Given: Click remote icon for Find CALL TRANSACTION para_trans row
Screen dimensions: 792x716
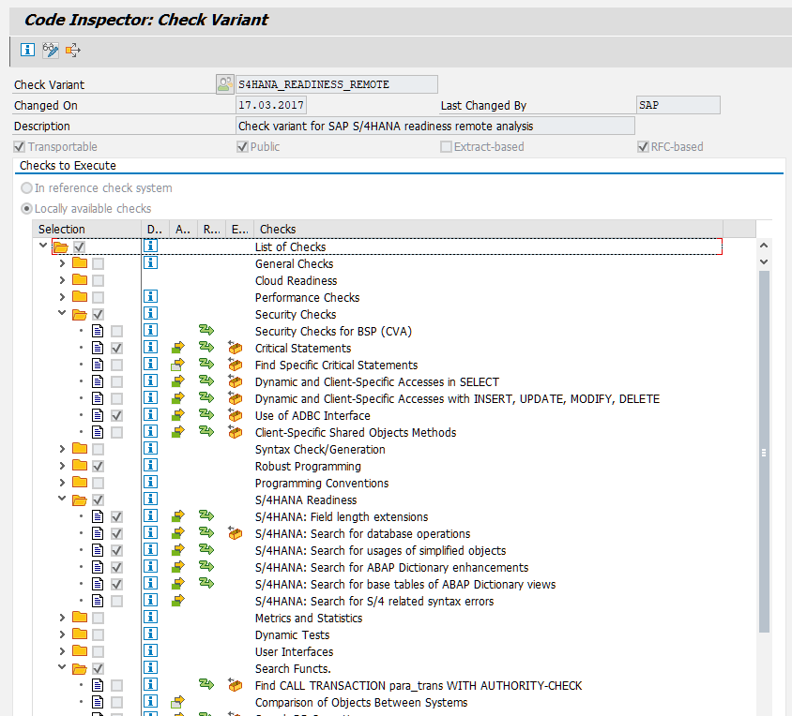Looking at the screenshot, I should point(206,685).
